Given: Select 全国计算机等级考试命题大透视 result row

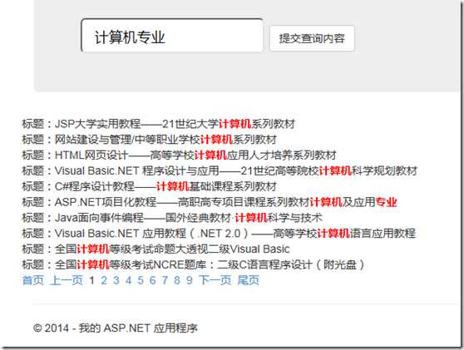Looking at the screenshot, I should [x=156, y=249].
